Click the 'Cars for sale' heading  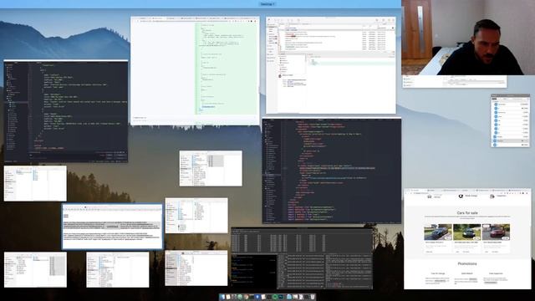pyautogui.click(x=467, y=212)
